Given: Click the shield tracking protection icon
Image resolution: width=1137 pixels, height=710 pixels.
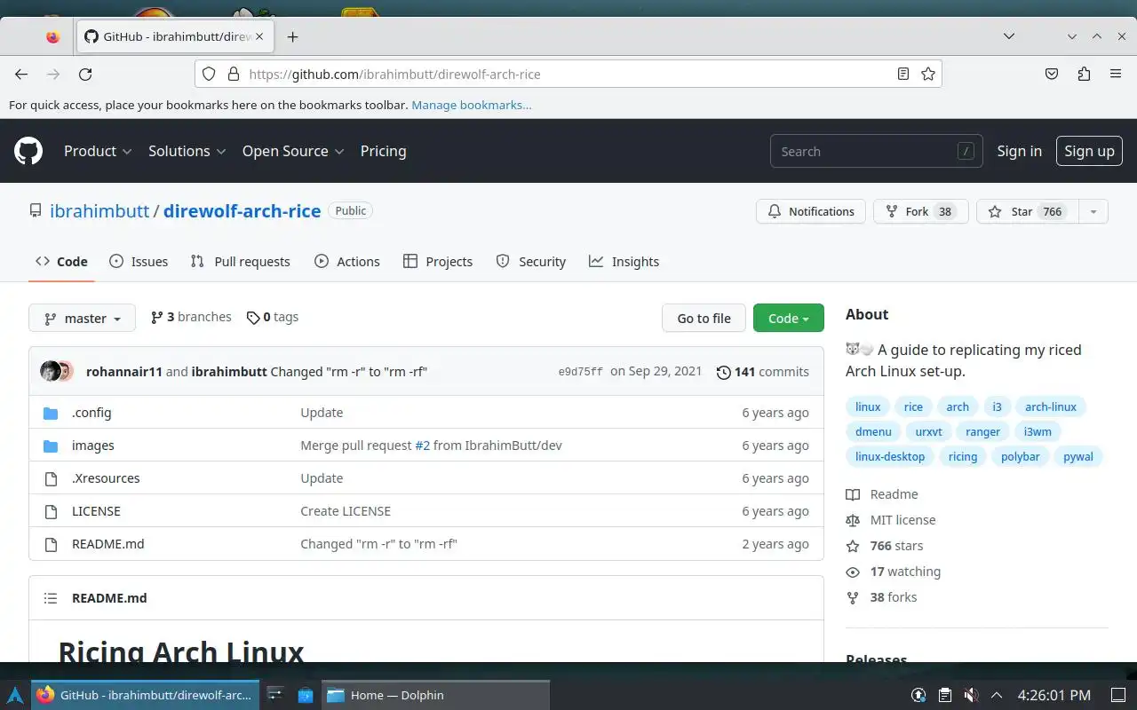Looking at the screenshot, I should pos(209,75).
